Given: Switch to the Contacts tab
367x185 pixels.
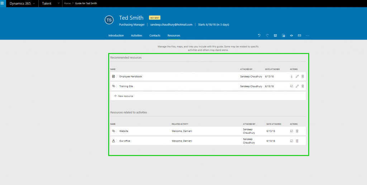Looking at the screenshot, I should pos(155,35).
